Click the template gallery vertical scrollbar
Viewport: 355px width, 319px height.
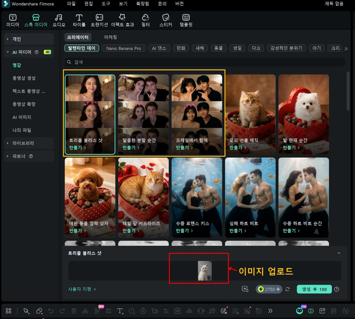point(348,91)
